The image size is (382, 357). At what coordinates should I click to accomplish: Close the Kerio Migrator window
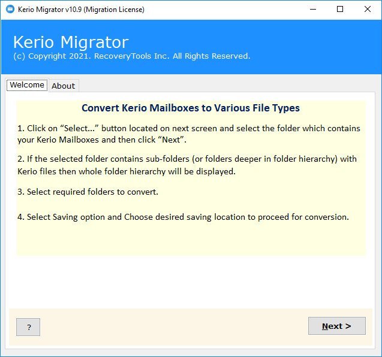coord(368,9)
